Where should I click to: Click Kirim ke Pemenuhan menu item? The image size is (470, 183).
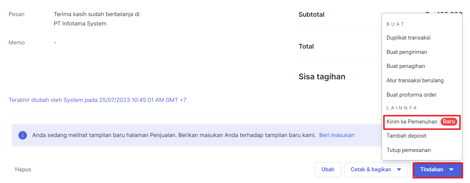coord(412,122)
